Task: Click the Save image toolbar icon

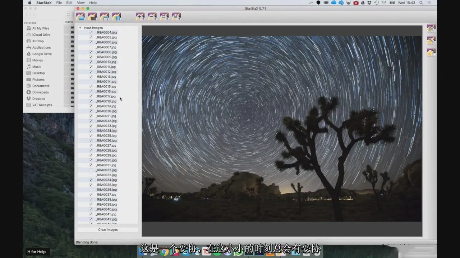Action: [x=104, y=16]
